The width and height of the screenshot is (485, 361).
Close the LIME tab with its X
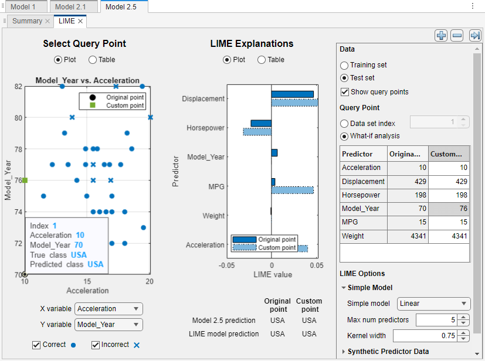tap(79, 21)
